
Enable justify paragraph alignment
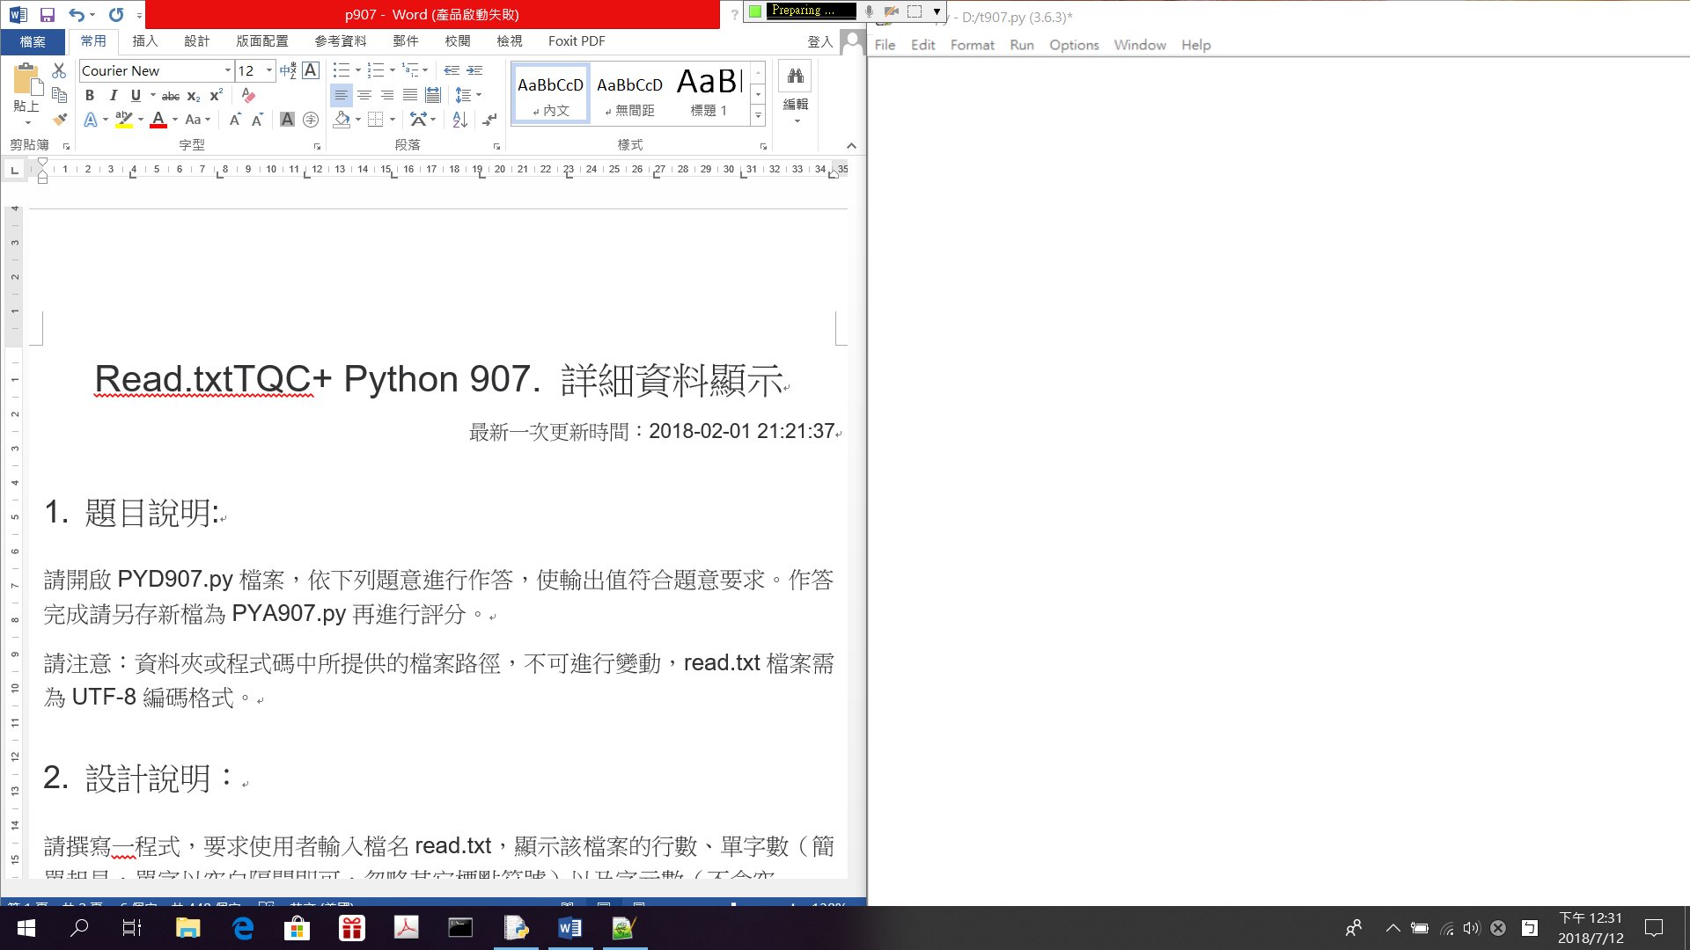click(x=410, y=95)
